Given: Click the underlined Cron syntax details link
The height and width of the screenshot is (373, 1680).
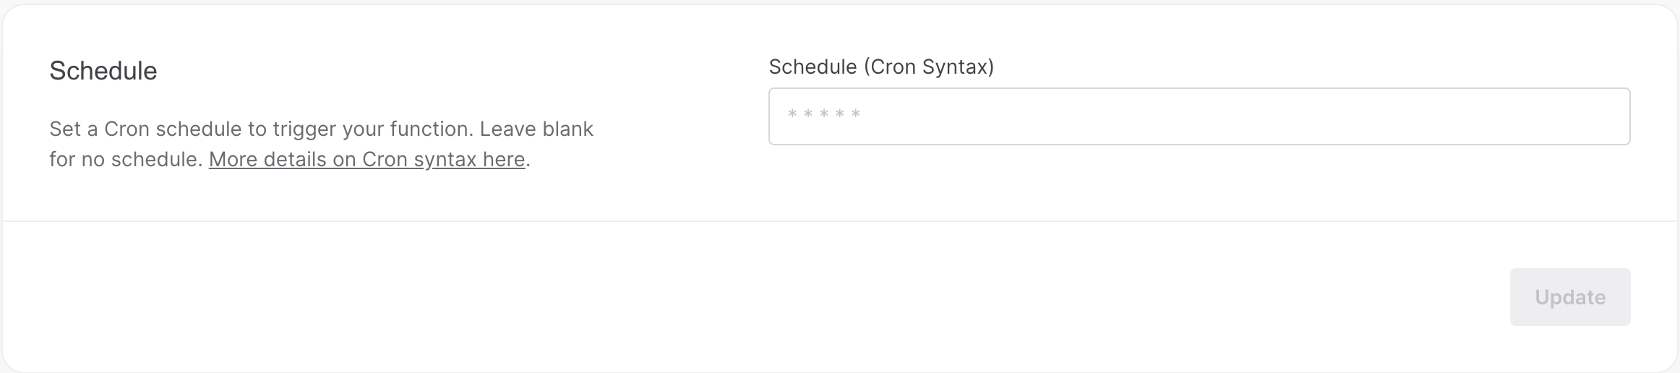Looking at the screenshot, I should click(367, 159).
